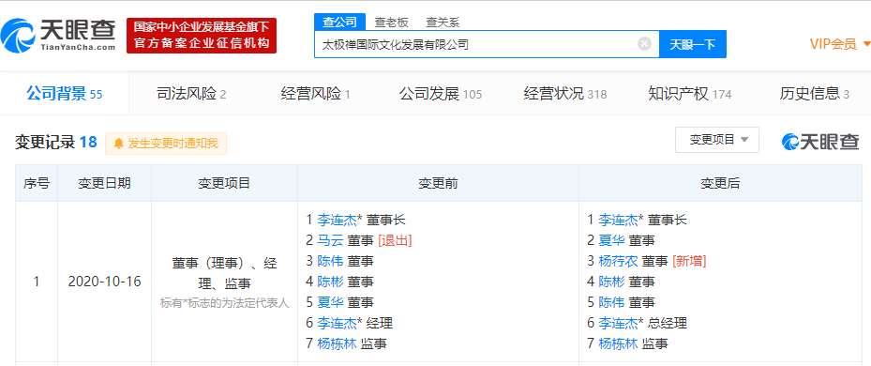
Task: Open the 经营风险 tab
Action: 316,94
